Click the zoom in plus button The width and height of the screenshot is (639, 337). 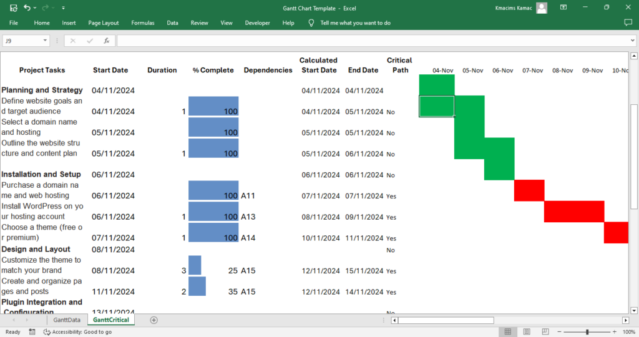pos(615,332)
